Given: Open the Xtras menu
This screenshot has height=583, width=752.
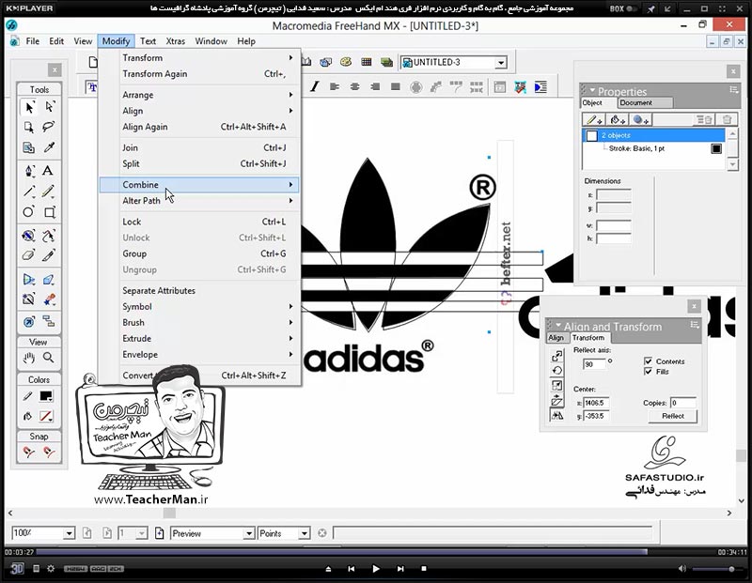Looking at the screenshot, I should click(x=176, y=41).
